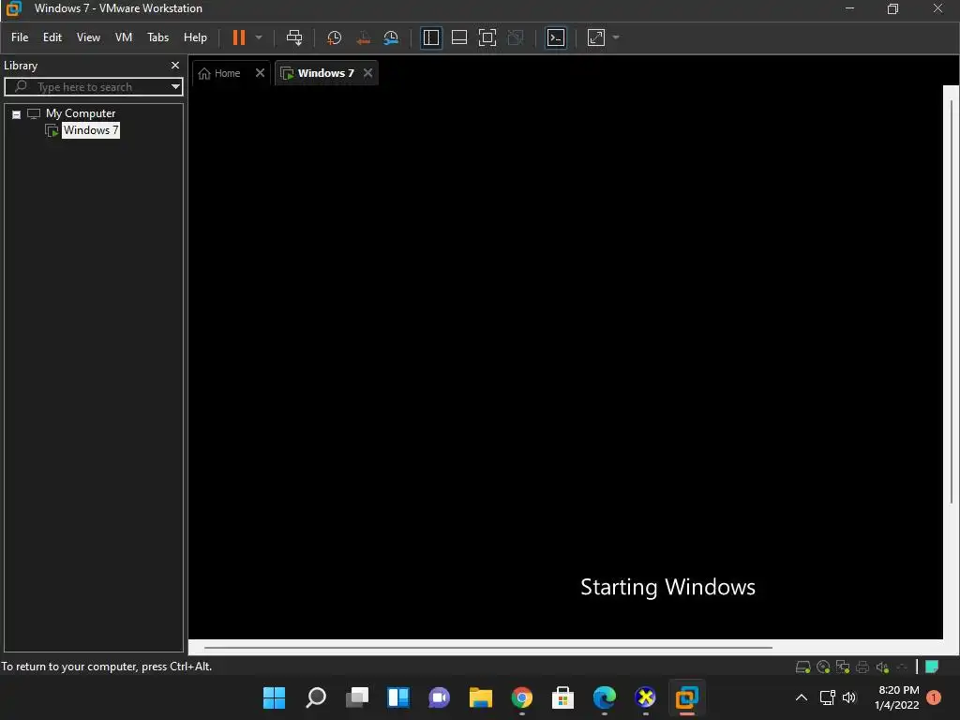Take a snapshot of the VM
The width and height of the screenshot is (960, 720).
click(335, 37)
